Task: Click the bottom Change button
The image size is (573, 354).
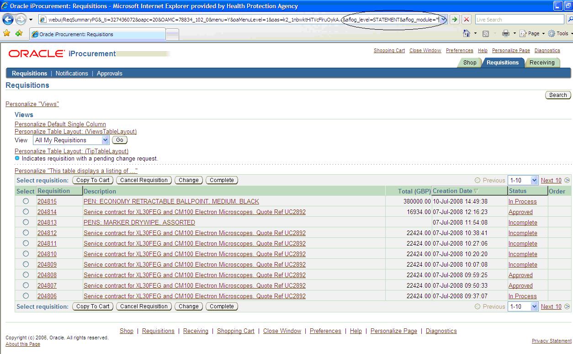Action: pyautogui.click(x=189, y=306)
